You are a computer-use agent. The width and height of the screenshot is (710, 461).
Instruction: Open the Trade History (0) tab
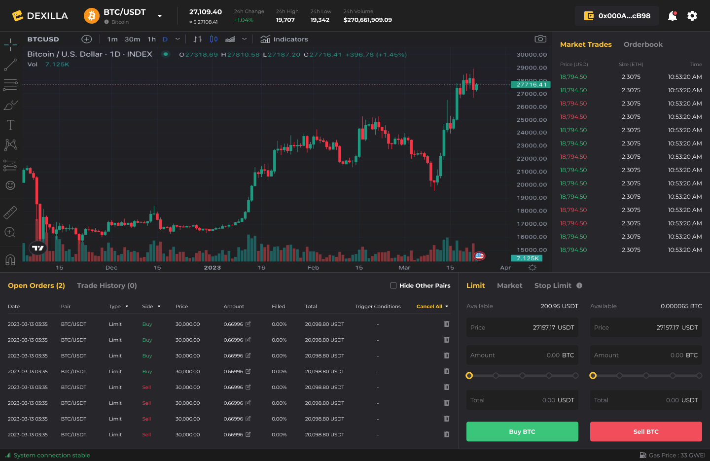click(x=107, y=285)
